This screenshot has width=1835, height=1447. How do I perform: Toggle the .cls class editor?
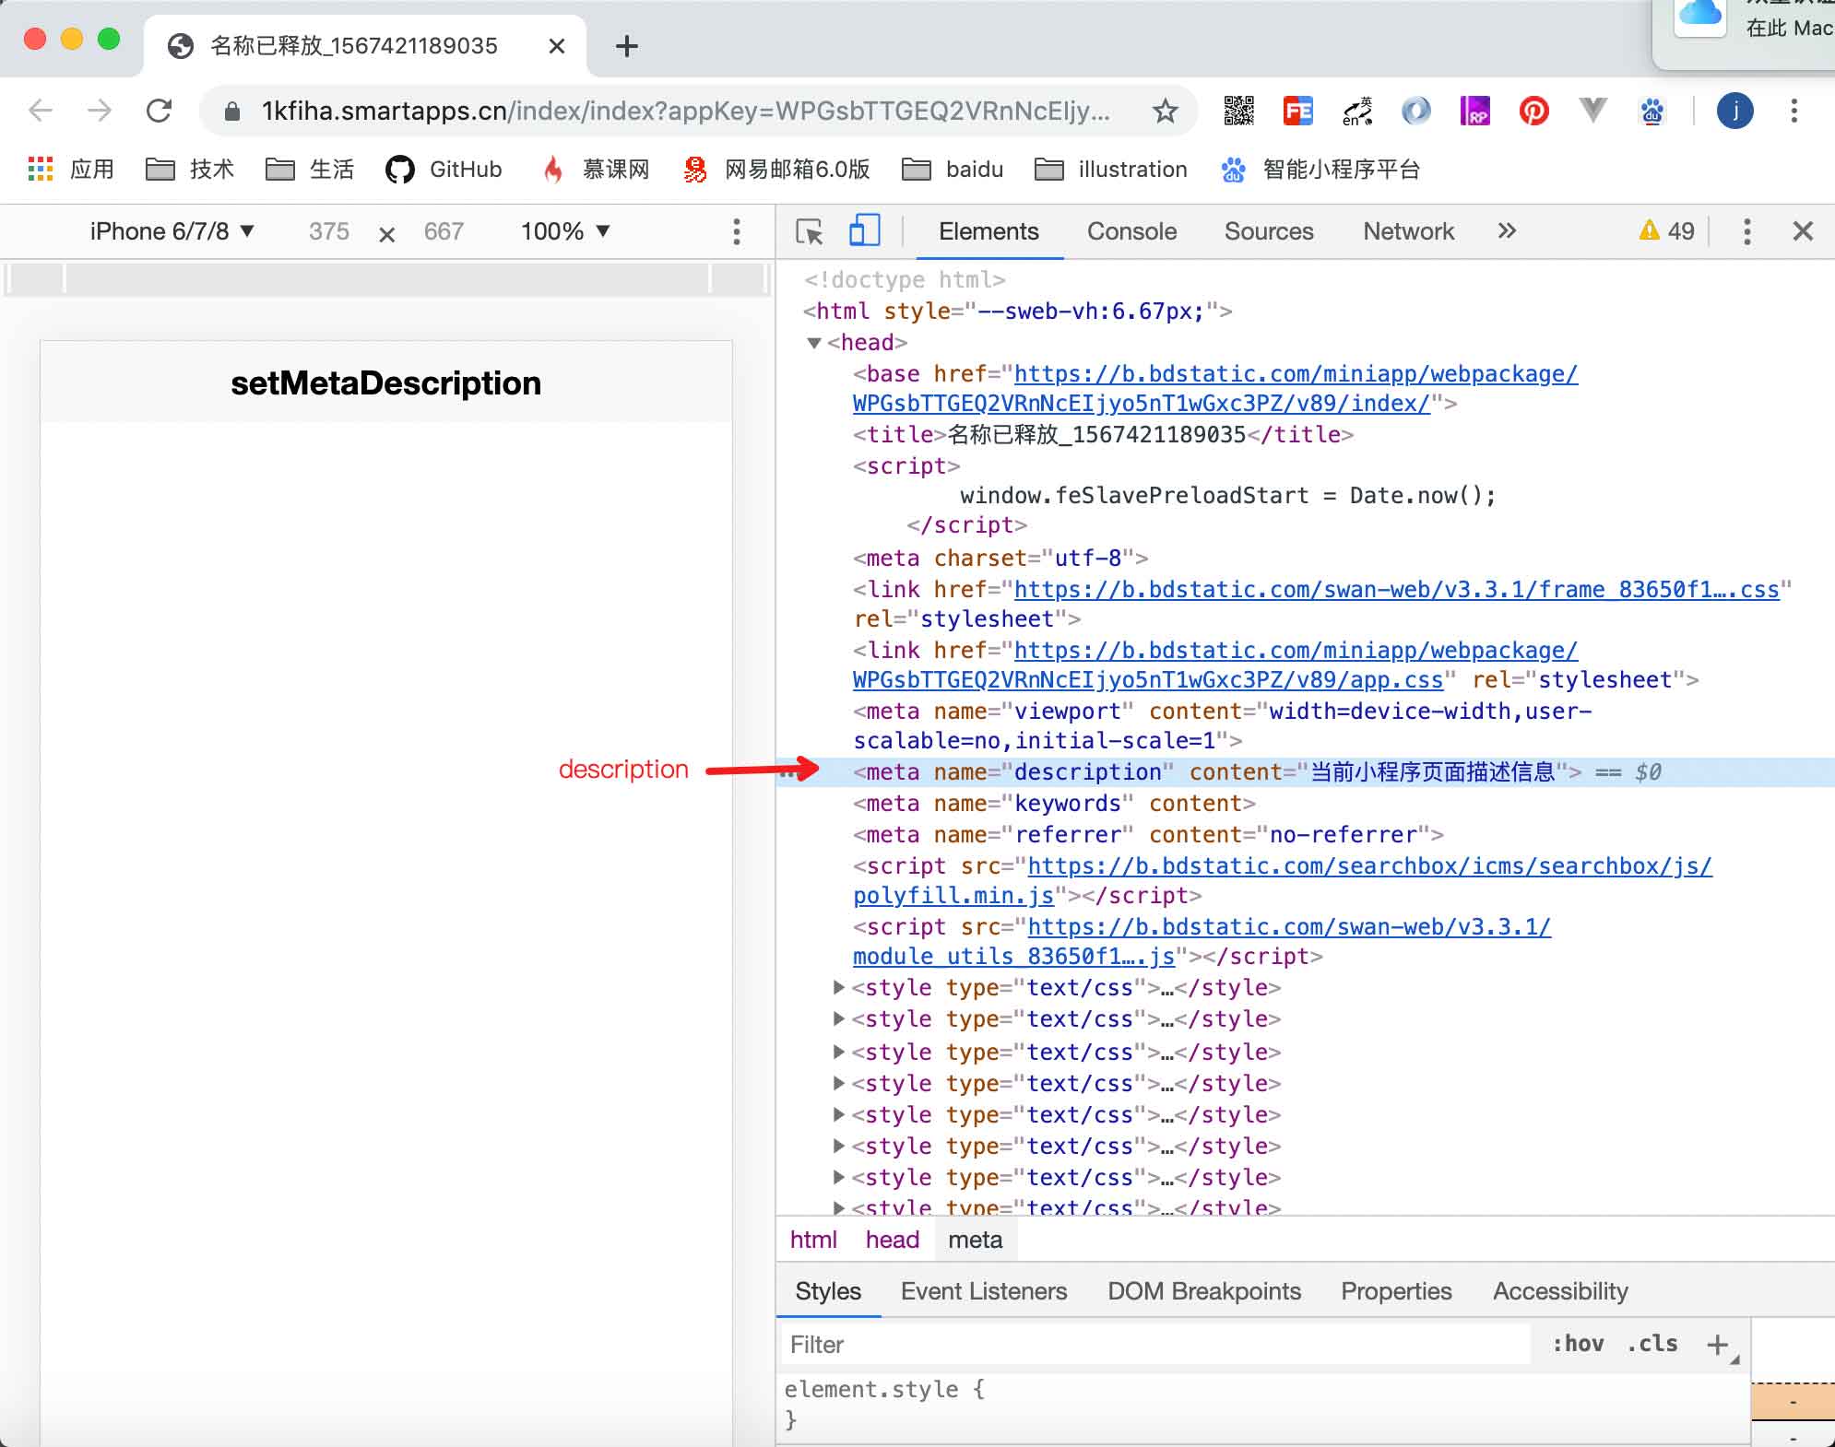(1651, 1344)
